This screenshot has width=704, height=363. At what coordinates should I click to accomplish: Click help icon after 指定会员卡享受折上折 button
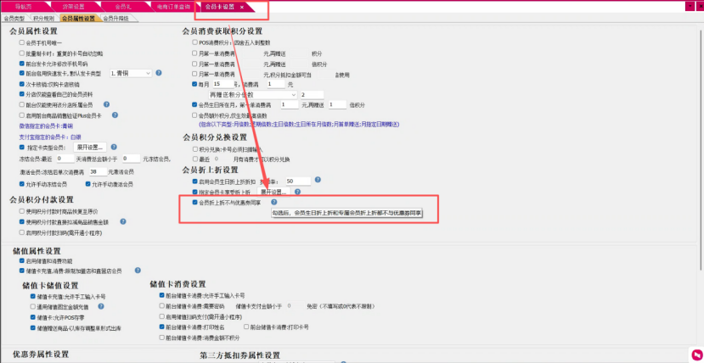(297, 192)
